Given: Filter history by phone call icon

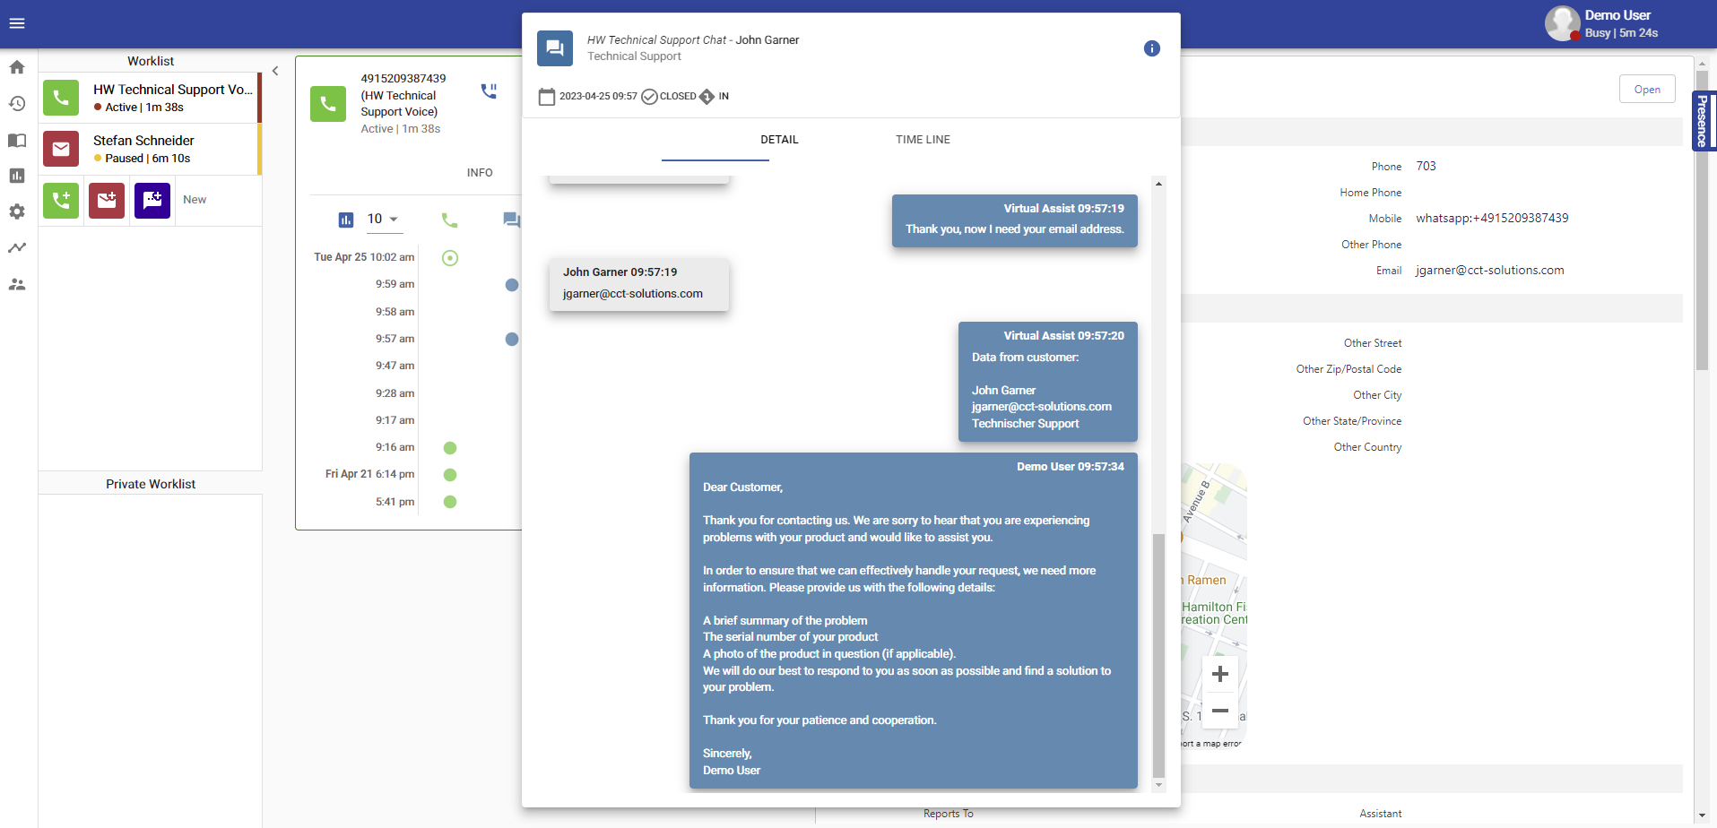Looking at the screenshot, I should click(450, 220).
